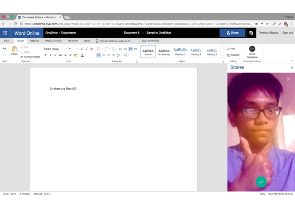
Task: Expand multilevel list options
Action: [116, 49]
